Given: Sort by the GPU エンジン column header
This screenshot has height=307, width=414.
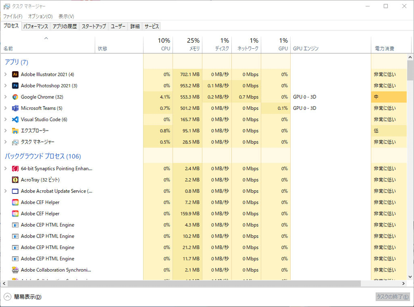Looking at the screenshot, I should (331, 45).
